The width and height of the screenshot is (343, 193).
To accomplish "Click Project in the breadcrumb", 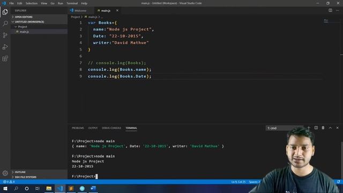I will point(75,17).
